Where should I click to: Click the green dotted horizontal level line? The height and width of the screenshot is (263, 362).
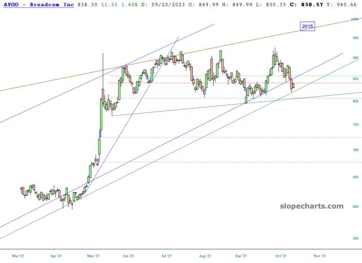click(x=170, y=75)
